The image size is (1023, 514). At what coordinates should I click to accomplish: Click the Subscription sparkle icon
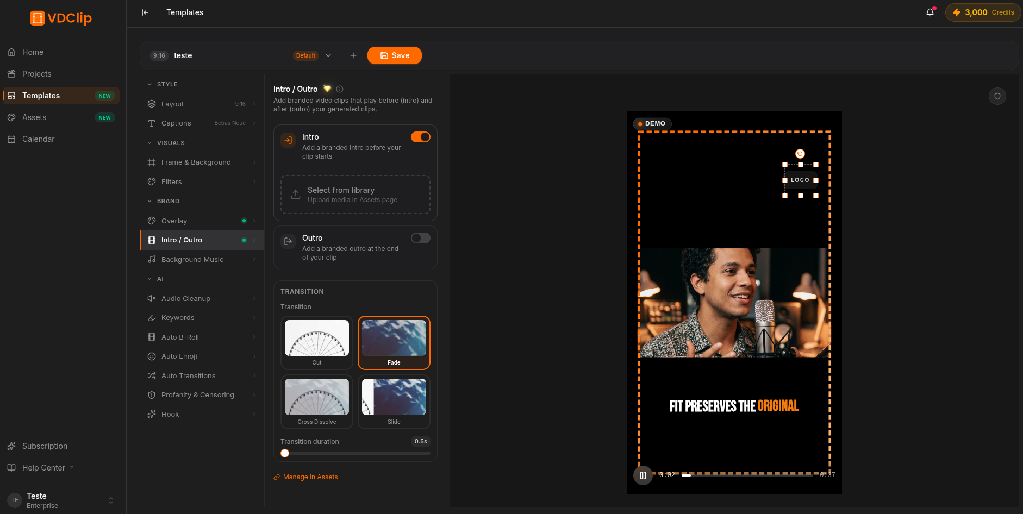coord(11,446)
